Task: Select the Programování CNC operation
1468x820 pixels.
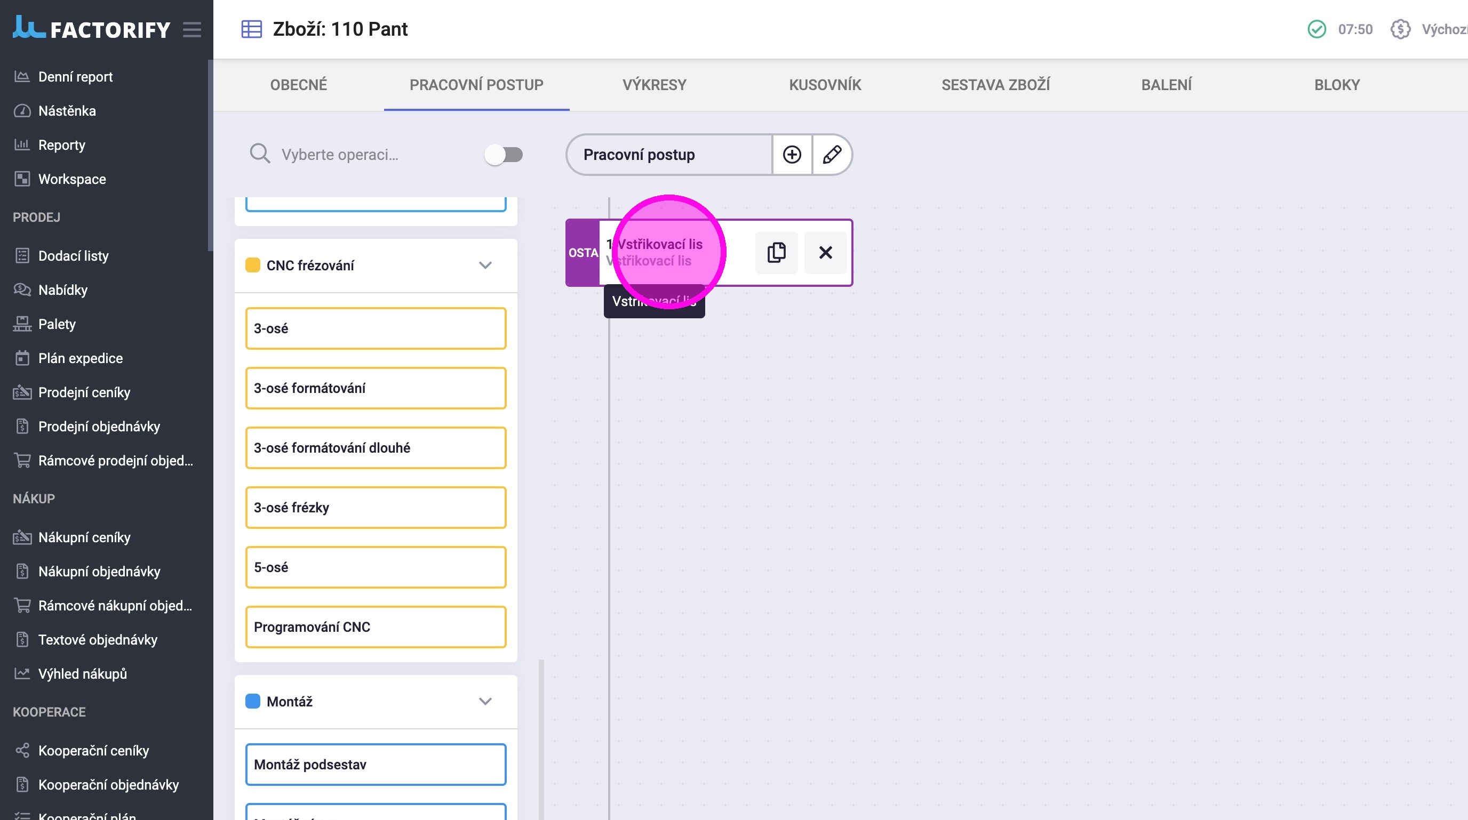Action: point(376,626)
